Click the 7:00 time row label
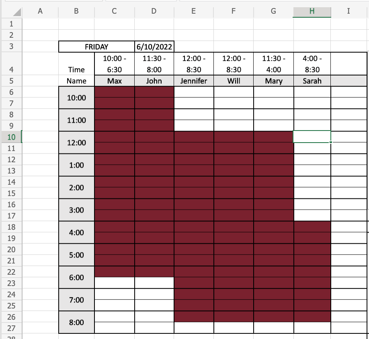 point(76,300)
